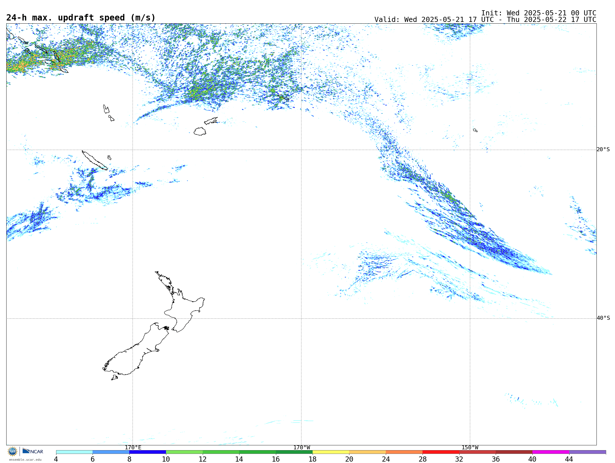This screenshot has height=463, width=615.
Task: Click colorbar tick label 10
Action: click(x=166, y=459)
